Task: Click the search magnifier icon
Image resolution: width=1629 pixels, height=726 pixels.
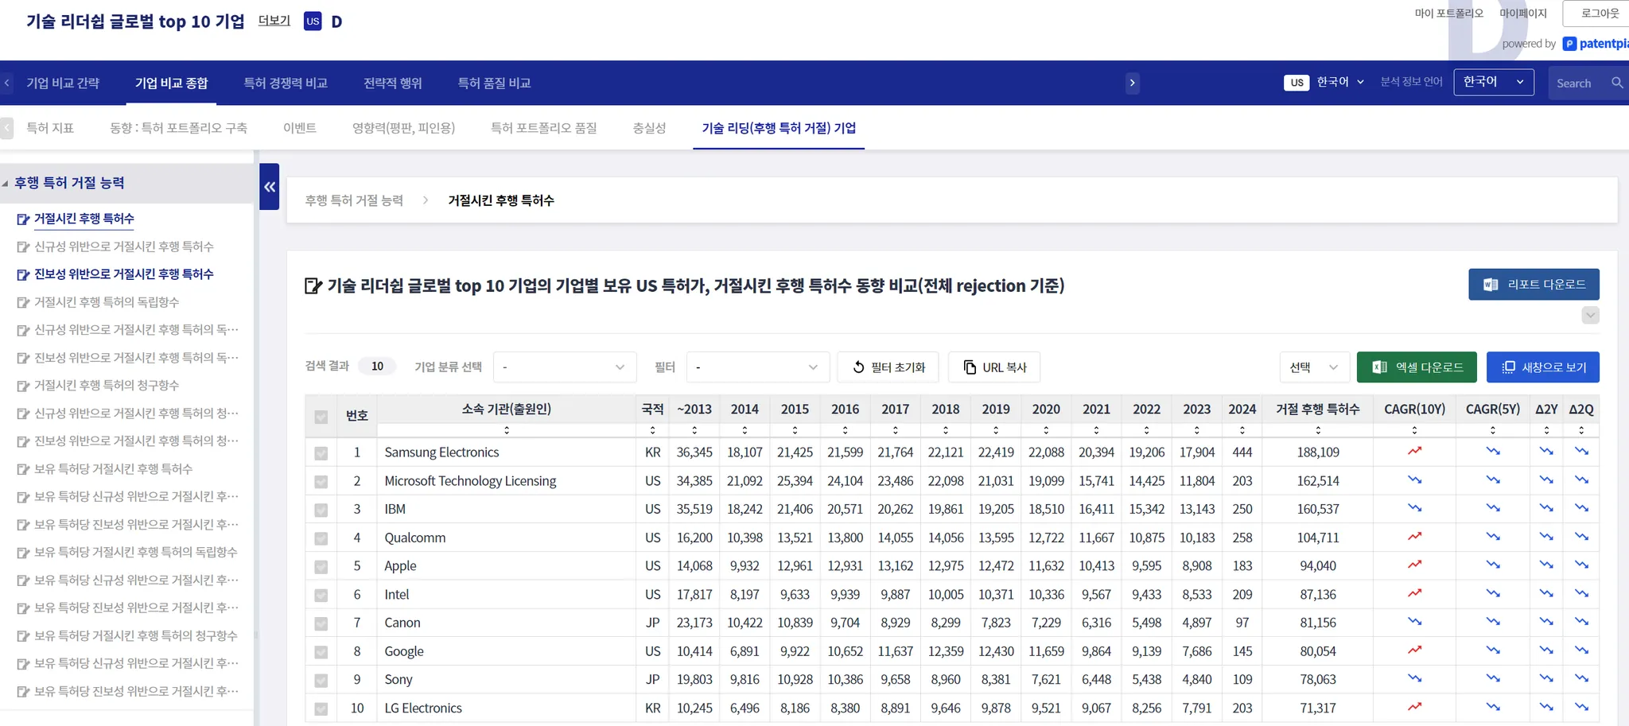Action: click(x=1616, y=83)
